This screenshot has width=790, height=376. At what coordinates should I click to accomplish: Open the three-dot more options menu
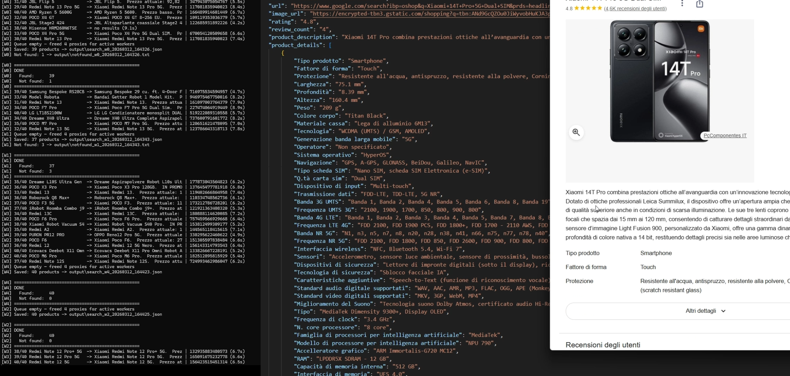click(x=682, y=3)
